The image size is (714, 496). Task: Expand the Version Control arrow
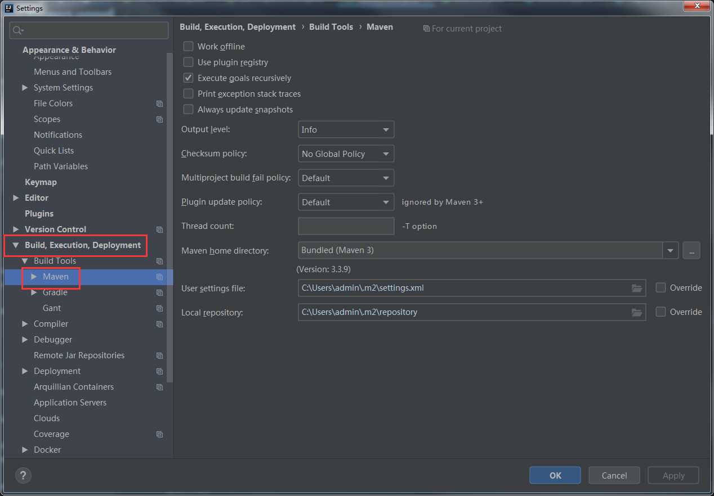click(16, 229)
